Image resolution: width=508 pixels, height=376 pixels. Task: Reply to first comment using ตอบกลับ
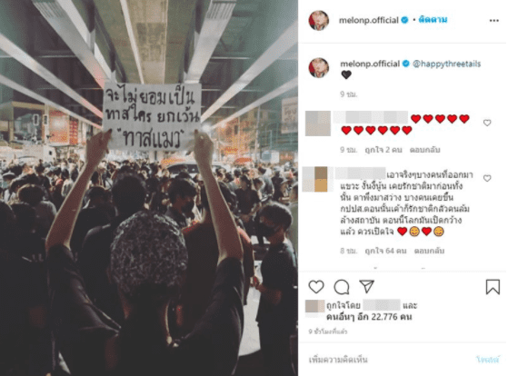pyautogui.click(x=424, y=150)
